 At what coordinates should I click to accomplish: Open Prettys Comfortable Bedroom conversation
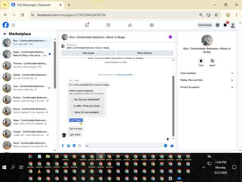[27, 99]
